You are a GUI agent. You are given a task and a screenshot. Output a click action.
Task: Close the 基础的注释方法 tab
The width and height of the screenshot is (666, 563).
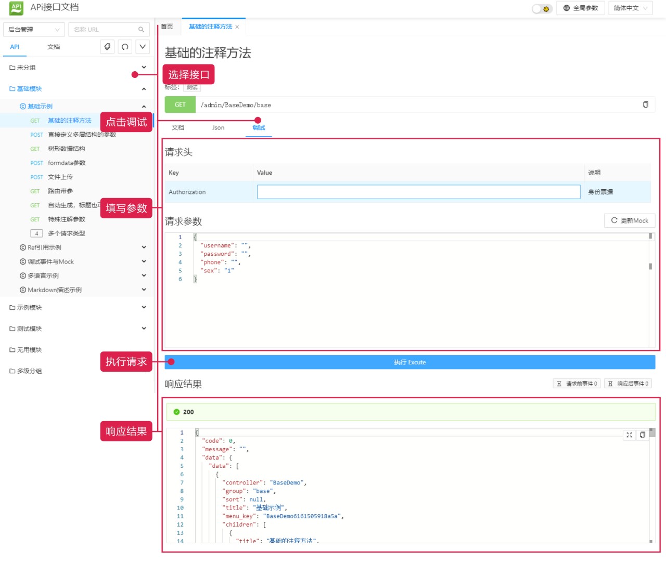click(x=237, y=27)
